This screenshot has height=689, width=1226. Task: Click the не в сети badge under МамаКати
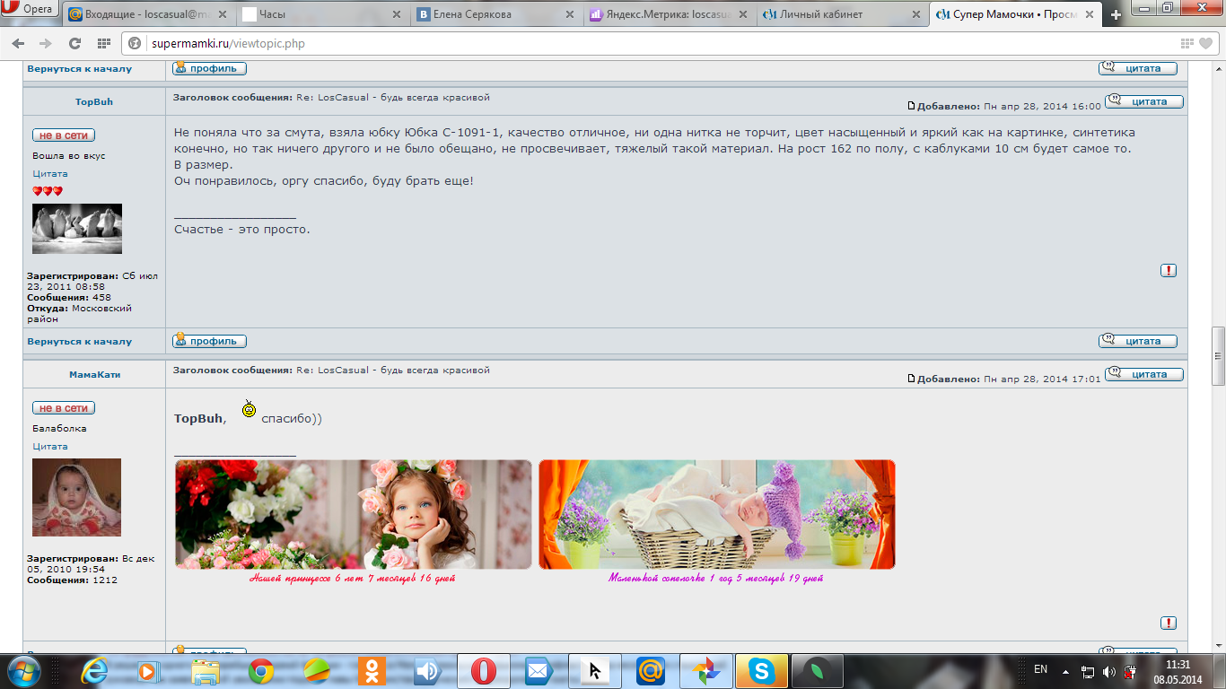tap(64, 408)
